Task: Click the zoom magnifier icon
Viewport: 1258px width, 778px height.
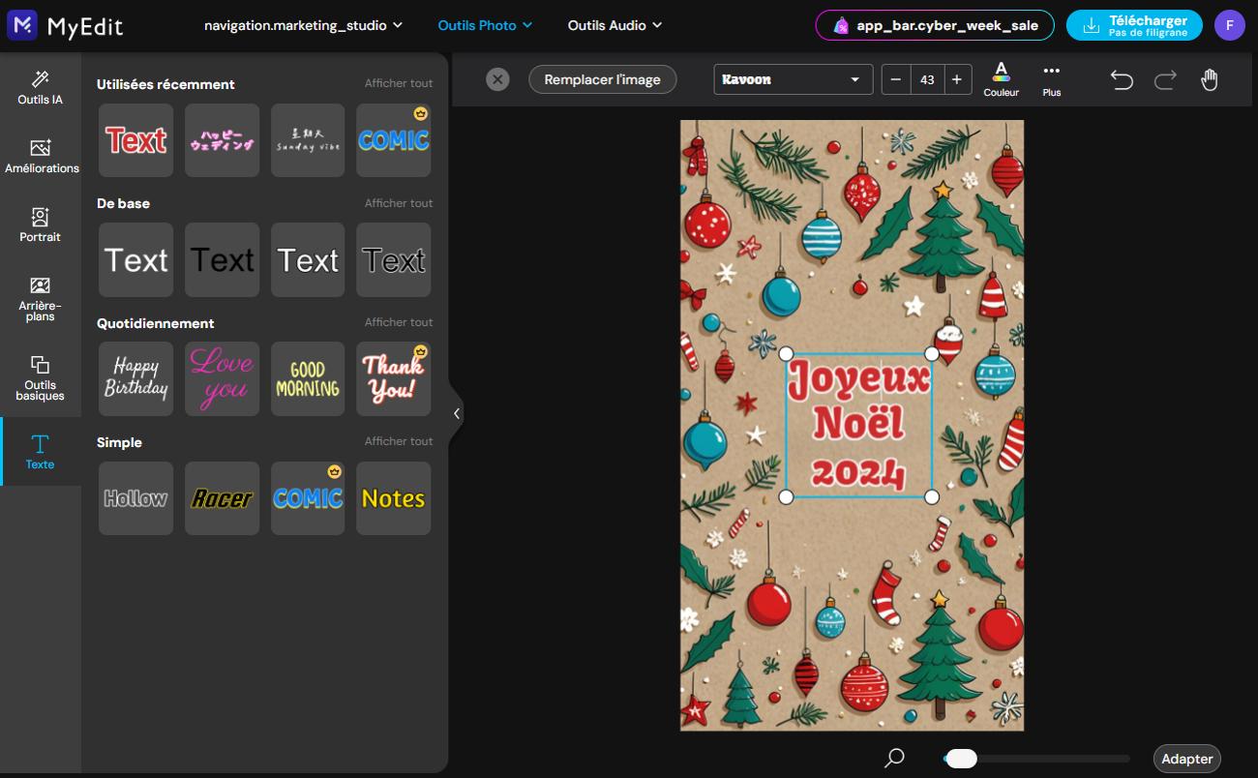Action: (x=895, y=758)
